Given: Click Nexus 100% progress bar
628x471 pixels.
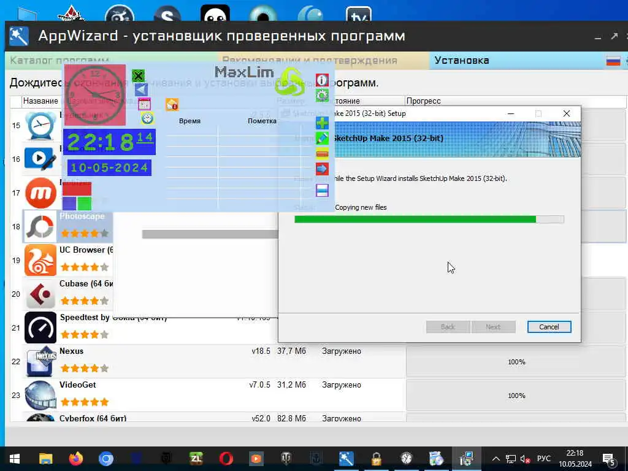Looking at the screenshot, I should pos(516,362).
